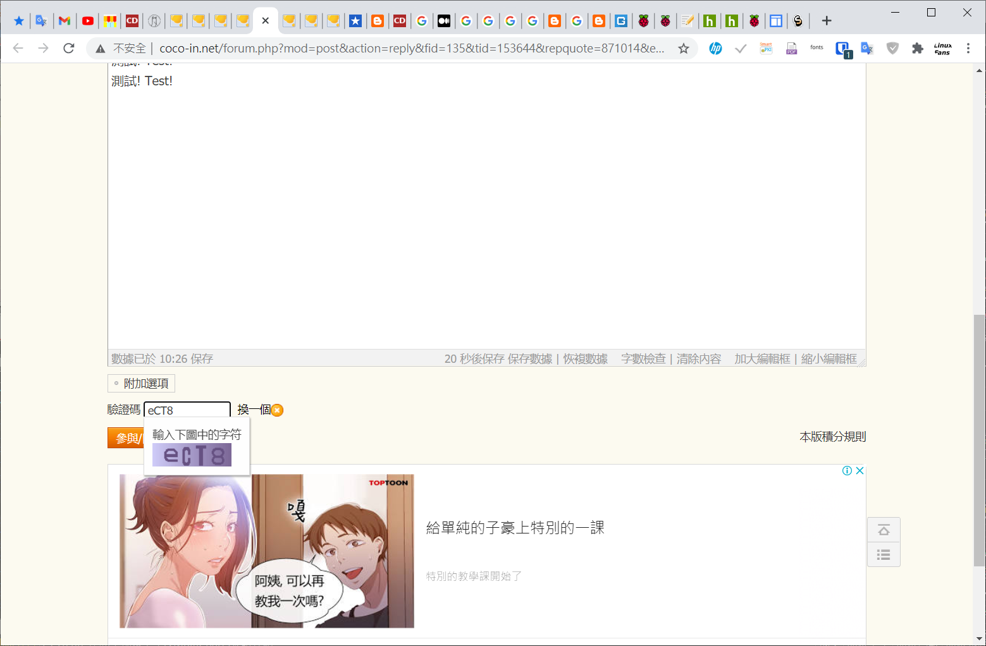Click the scrollbar down arrow

click(980, 639)
